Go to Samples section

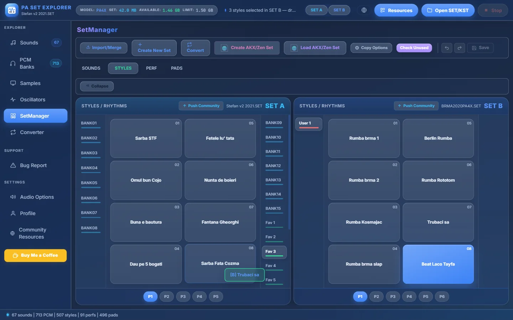coord(36,83)
